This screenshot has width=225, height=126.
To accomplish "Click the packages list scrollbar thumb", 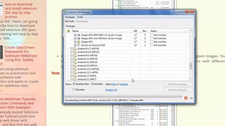I will point(191,66).
